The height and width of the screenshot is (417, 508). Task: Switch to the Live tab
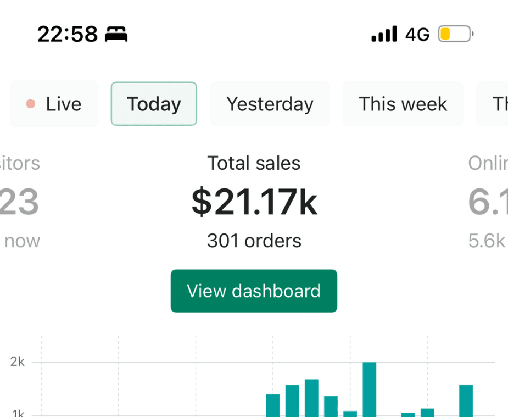coord(54,104)
